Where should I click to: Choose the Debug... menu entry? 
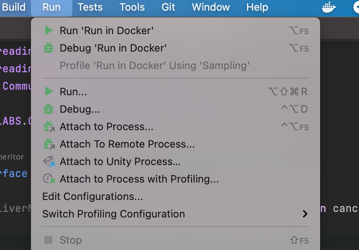(176, 109)
